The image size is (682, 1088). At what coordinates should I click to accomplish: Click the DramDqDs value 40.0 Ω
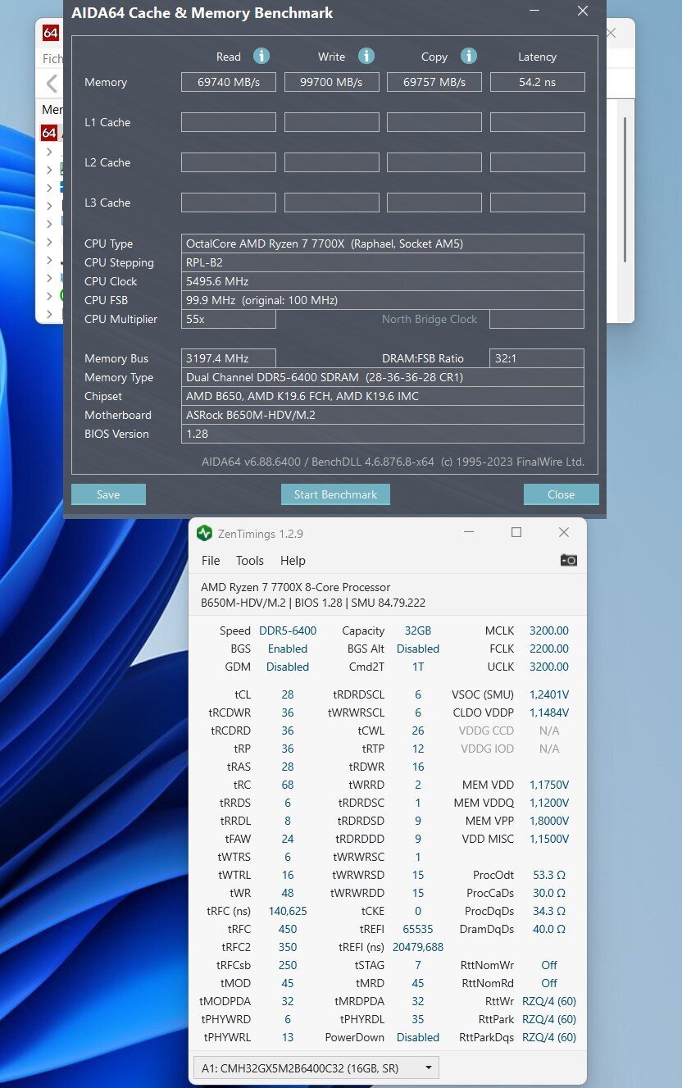click(549, 929)
